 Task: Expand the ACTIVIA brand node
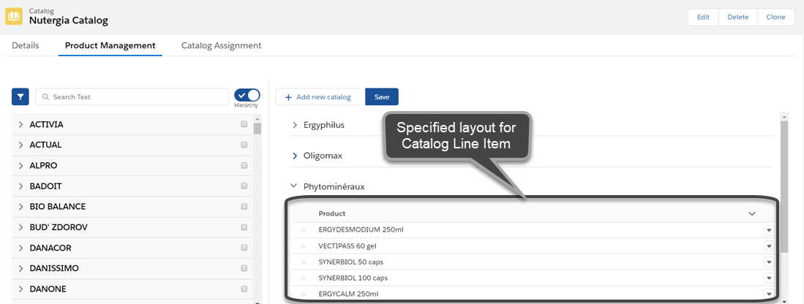[x=21, y=125]
